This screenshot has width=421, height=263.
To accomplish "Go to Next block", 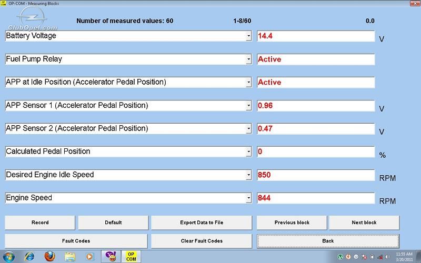I will pyautogui.click(x=364, y=222).
